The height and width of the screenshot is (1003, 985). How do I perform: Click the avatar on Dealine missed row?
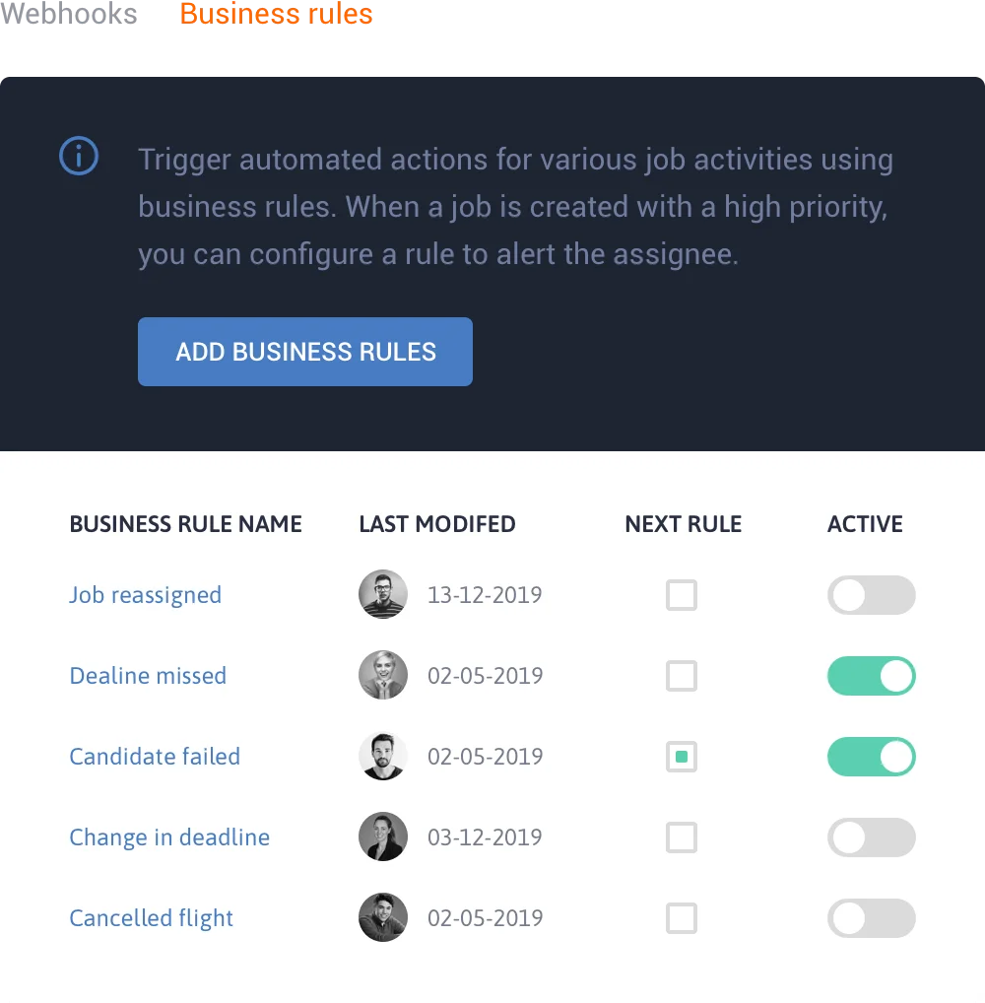pos(383,675)
